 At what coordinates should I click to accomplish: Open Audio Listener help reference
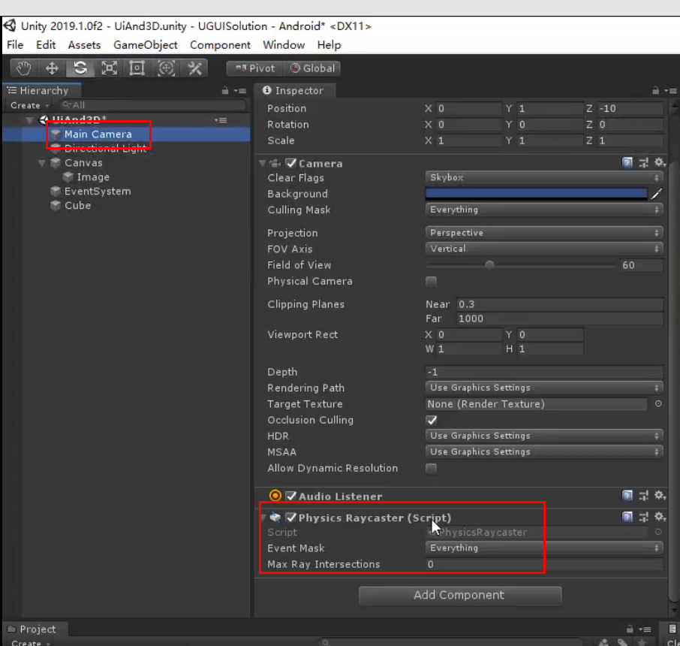pos(627,495)
